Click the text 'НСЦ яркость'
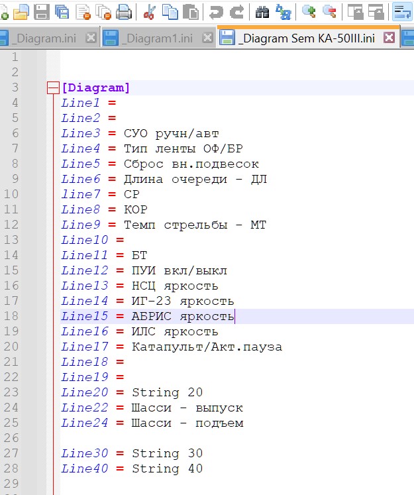This screenshot has width=414, height=495. [175, 286]
